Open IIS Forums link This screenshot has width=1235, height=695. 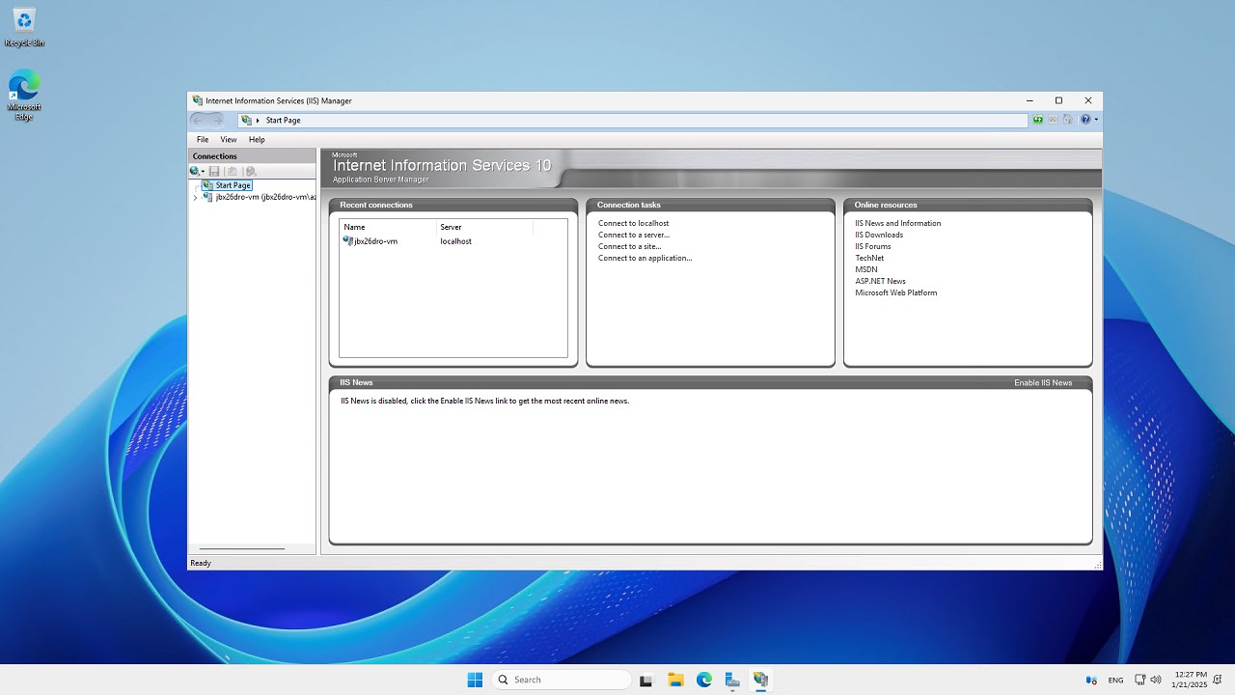click(x=873, y=246)
